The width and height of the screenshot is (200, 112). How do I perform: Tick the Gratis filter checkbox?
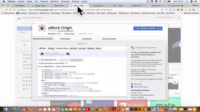tap(21, 62)
